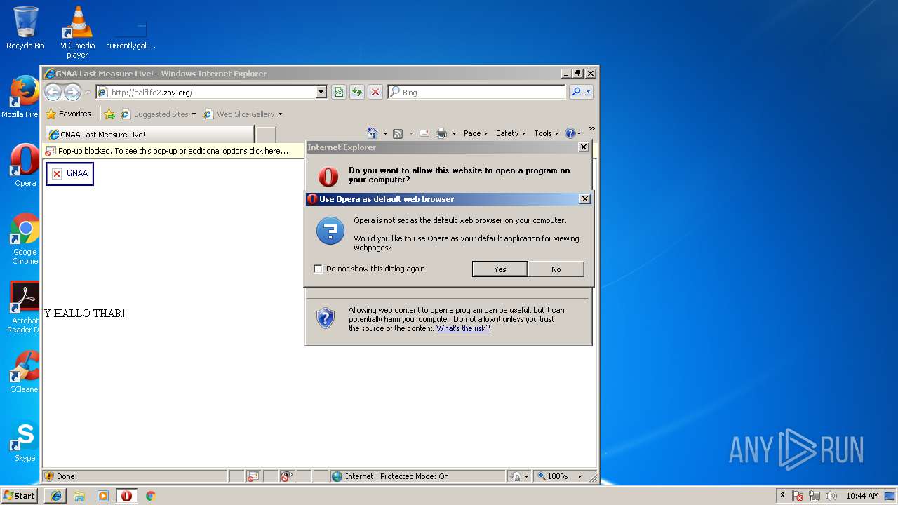The height and width of the screenshot is (505, 898).
Task: Expand zoom level dropdown arrow
Action: point(579,476)
